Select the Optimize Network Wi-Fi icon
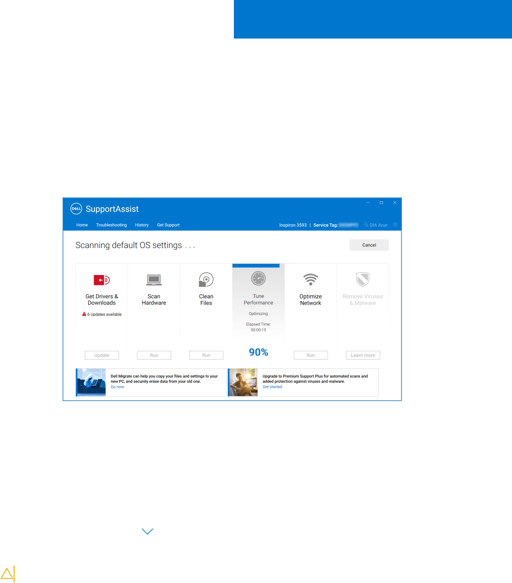Image resolution: width=512 pixels, height=583 pixels. [311, 279]
